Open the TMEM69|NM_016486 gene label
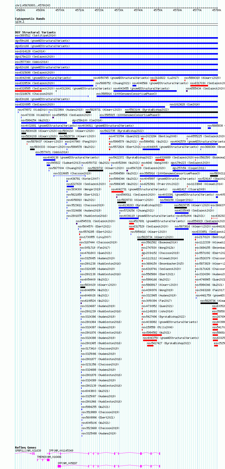225x469 pixels. pyautogui.click(x=49, y=457)
